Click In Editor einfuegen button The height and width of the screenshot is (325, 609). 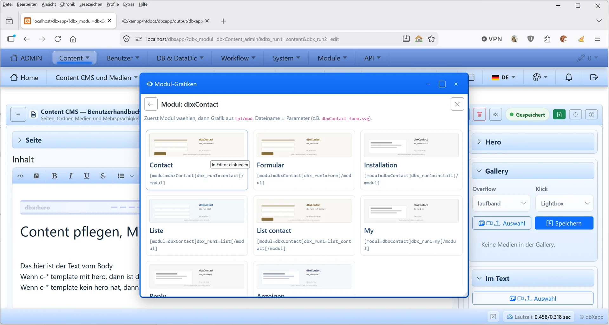(x=230, y=165)
